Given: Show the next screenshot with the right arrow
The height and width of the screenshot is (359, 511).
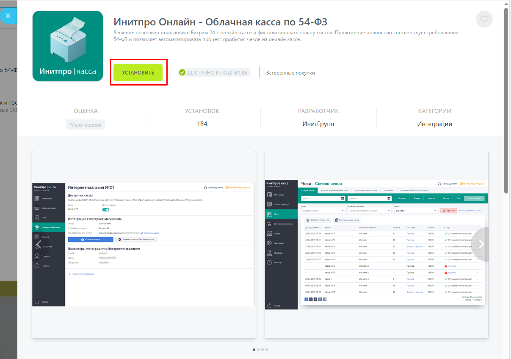Looking at the screenshot, I should [481, 244].
